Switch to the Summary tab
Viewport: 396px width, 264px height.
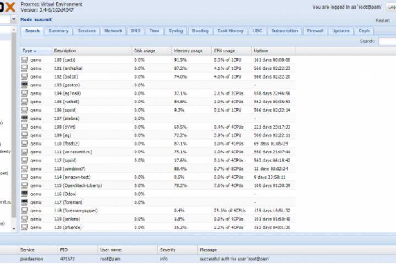tap(59, 31)
